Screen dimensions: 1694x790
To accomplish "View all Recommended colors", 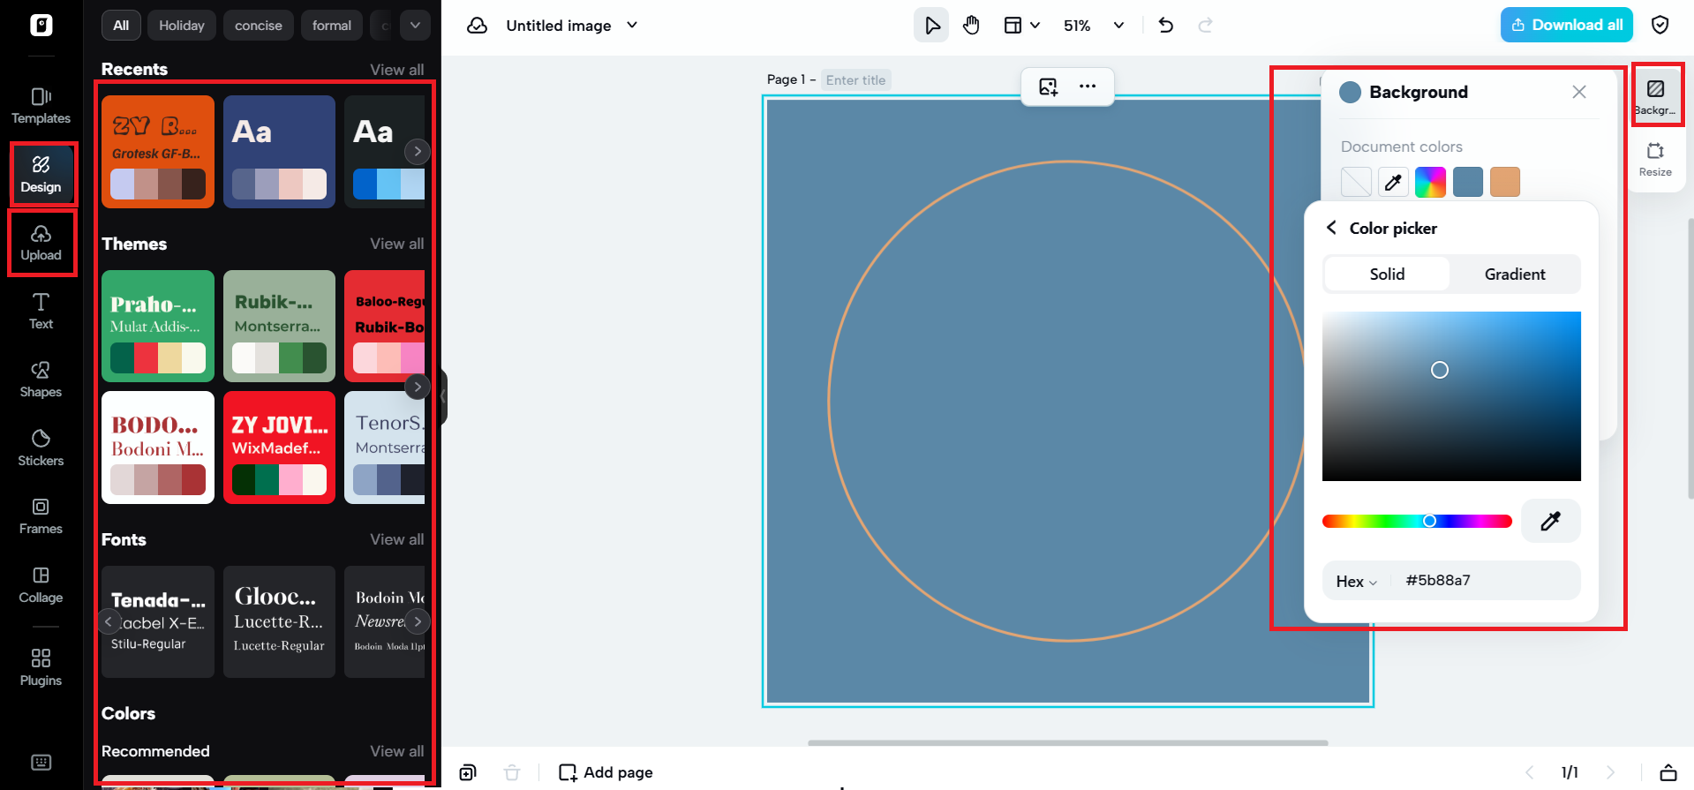I will tap(397, 751).
